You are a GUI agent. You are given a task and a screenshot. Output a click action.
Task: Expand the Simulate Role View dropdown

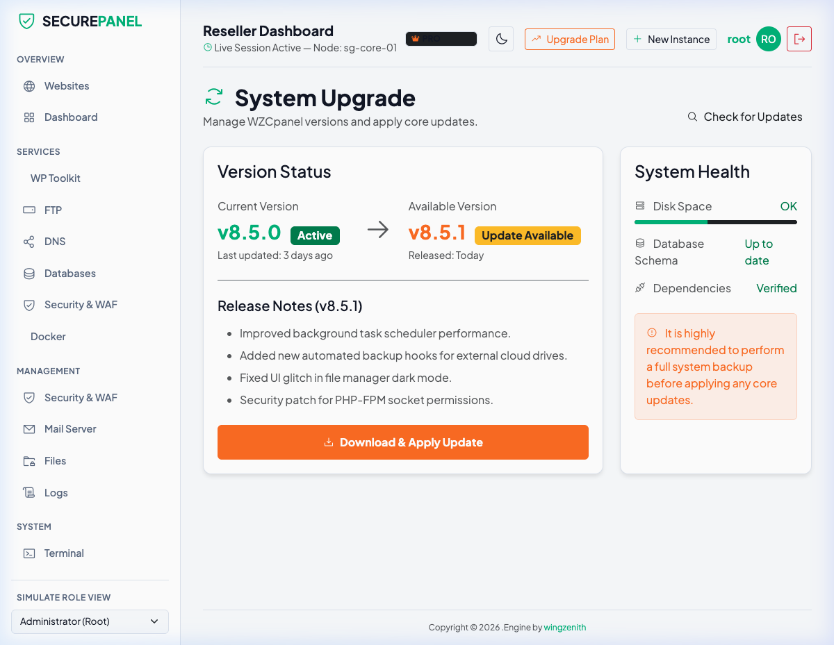[90, 621]
